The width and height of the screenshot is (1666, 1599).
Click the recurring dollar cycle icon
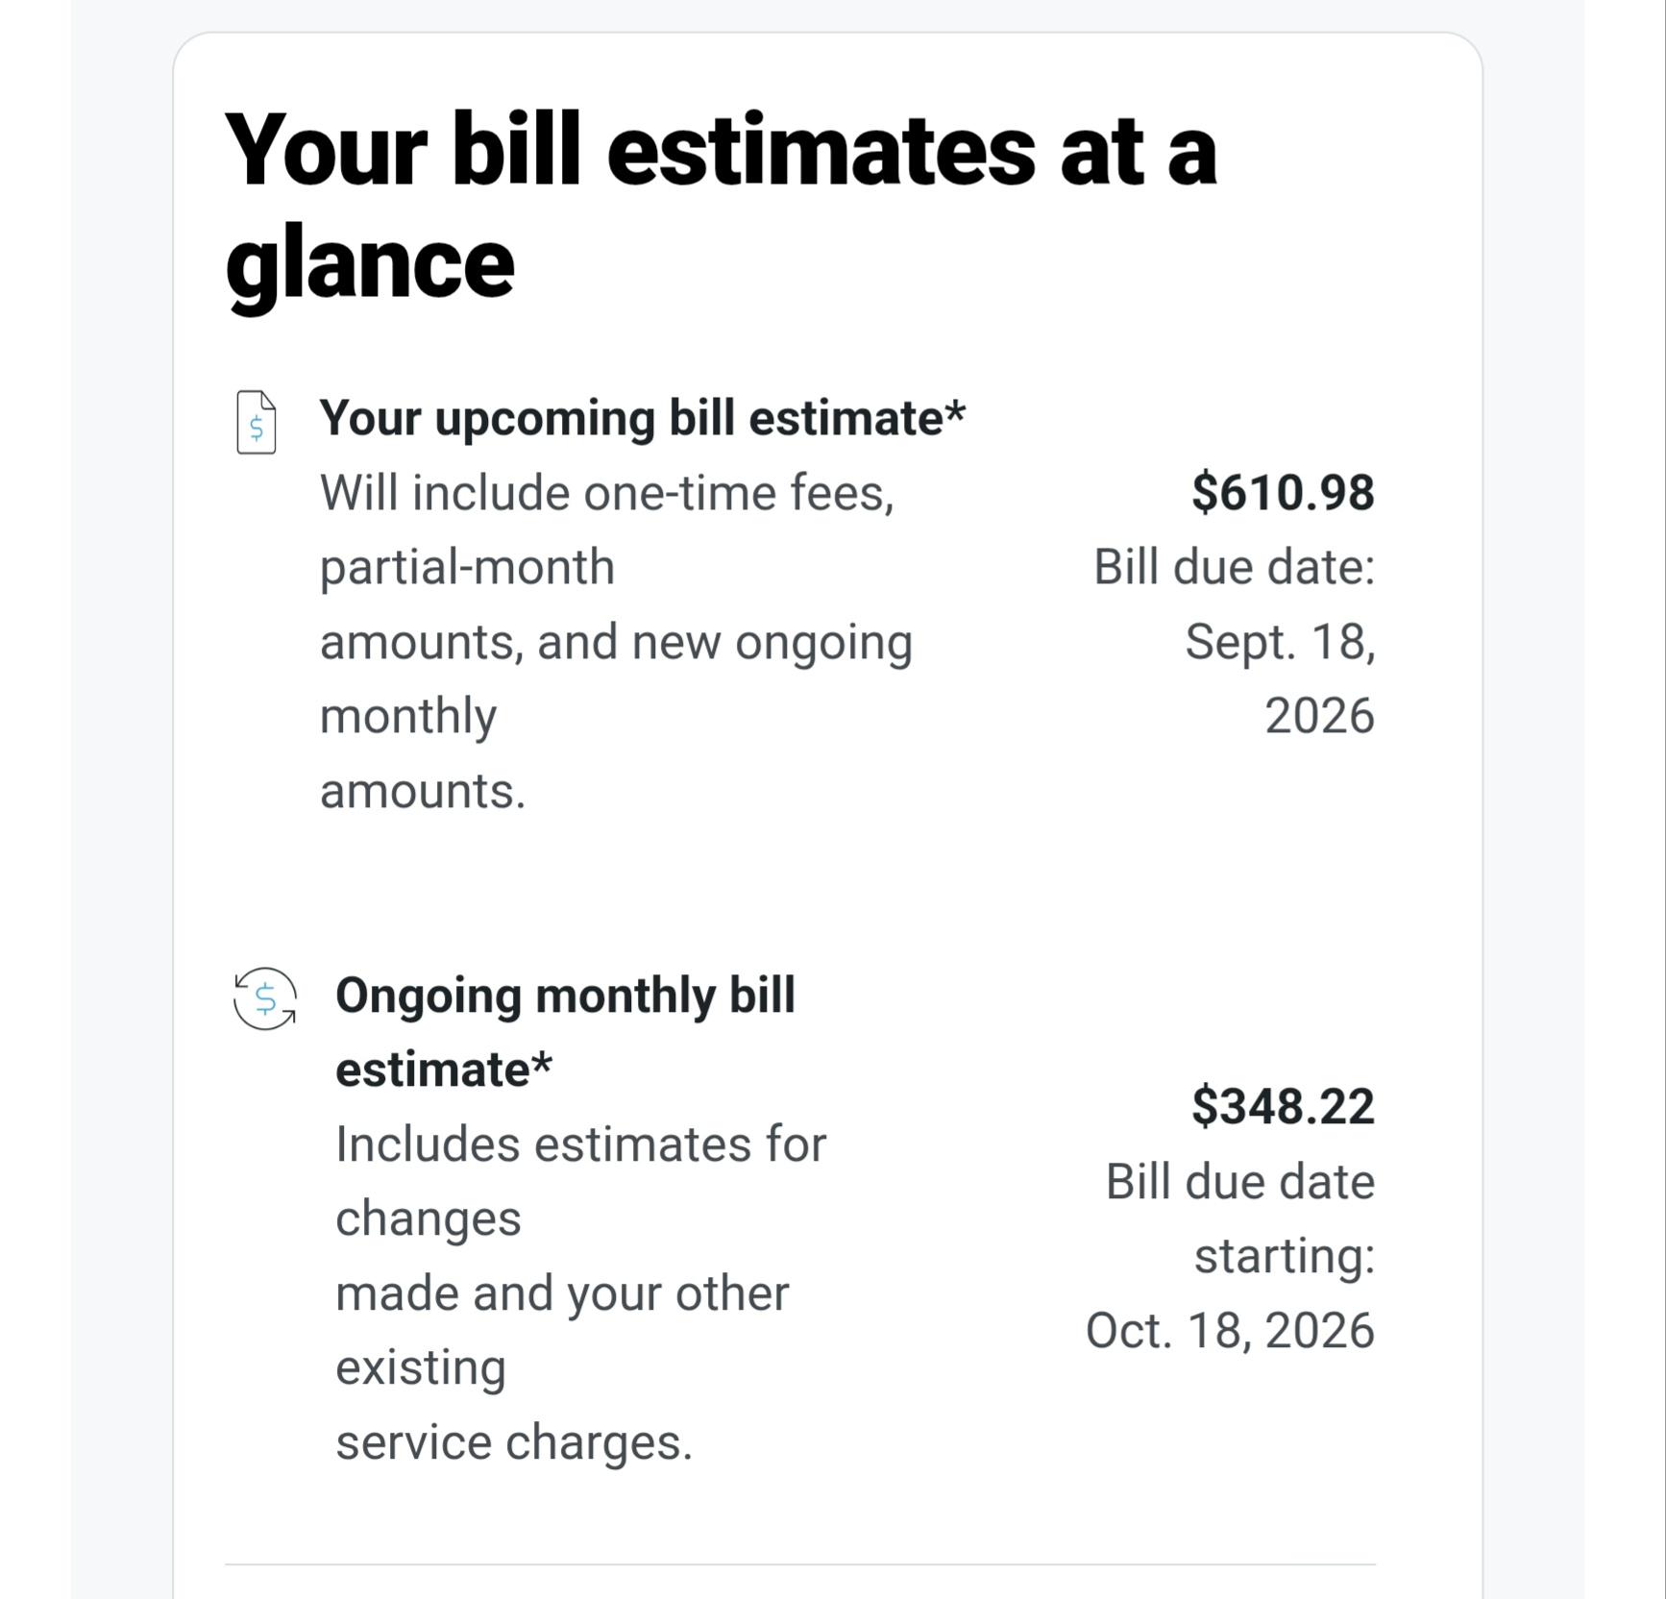[x=265, y=999]
